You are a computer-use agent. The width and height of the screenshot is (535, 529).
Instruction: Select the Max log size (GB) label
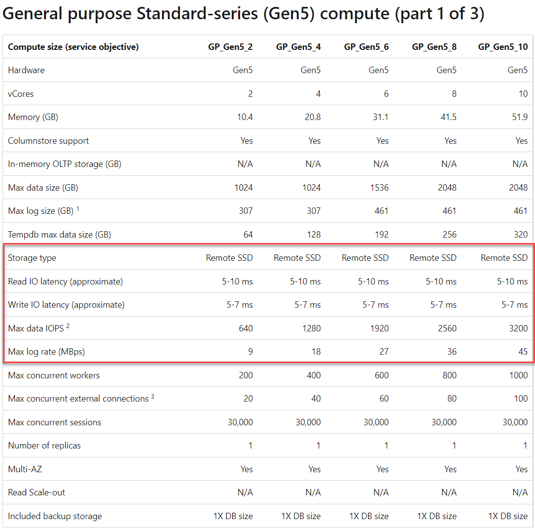(x=41, y=211)
